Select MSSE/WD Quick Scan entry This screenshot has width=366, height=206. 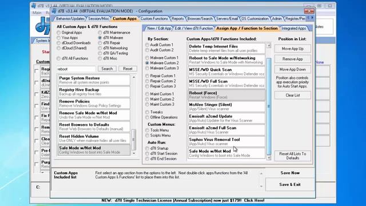[x=226, y=72]
